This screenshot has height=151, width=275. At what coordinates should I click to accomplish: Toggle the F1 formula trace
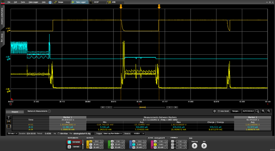(x=172, y=141)
